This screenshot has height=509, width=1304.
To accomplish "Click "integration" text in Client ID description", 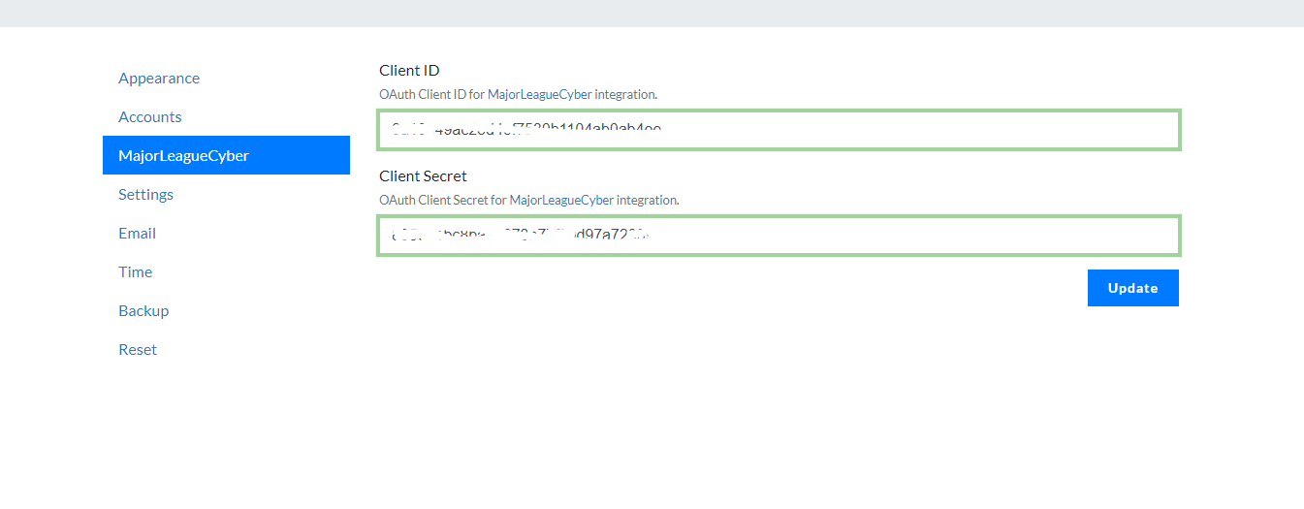I will point(624,95).
